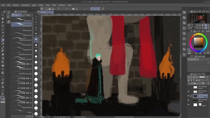
Task: Hide the Paper layer via eye icon
Action: [188, 105]
